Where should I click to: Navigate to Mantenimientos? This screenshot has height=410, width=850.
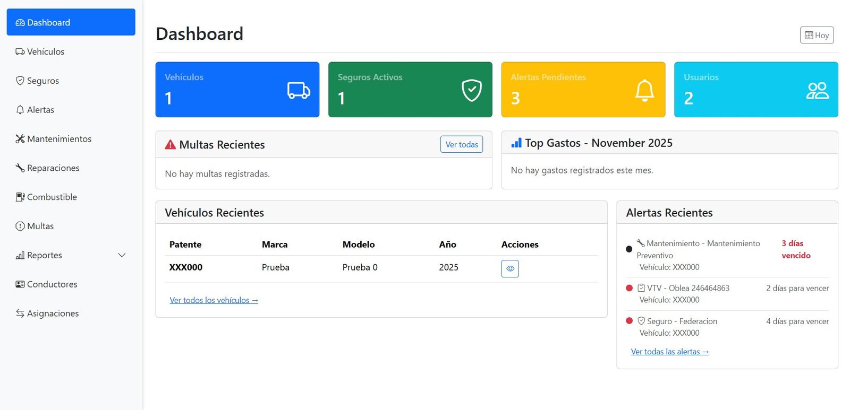(x=71, y=139)
